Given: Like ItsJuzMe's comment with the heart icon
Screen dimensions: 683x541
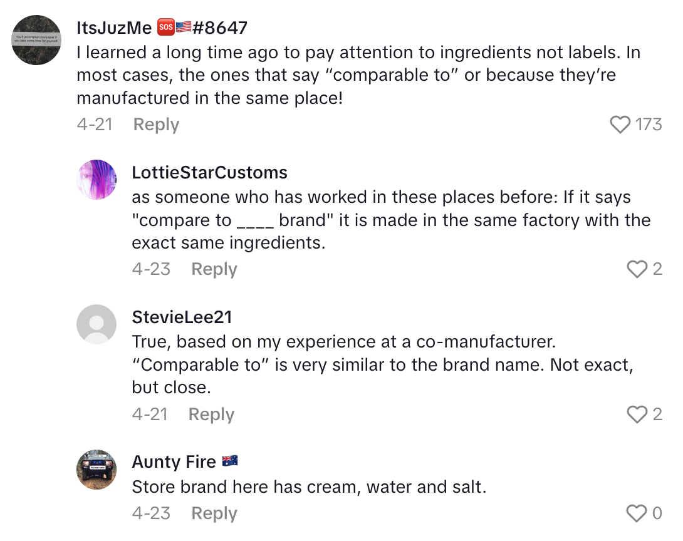Looking at the screenshot, I should (x=620, y=125).
